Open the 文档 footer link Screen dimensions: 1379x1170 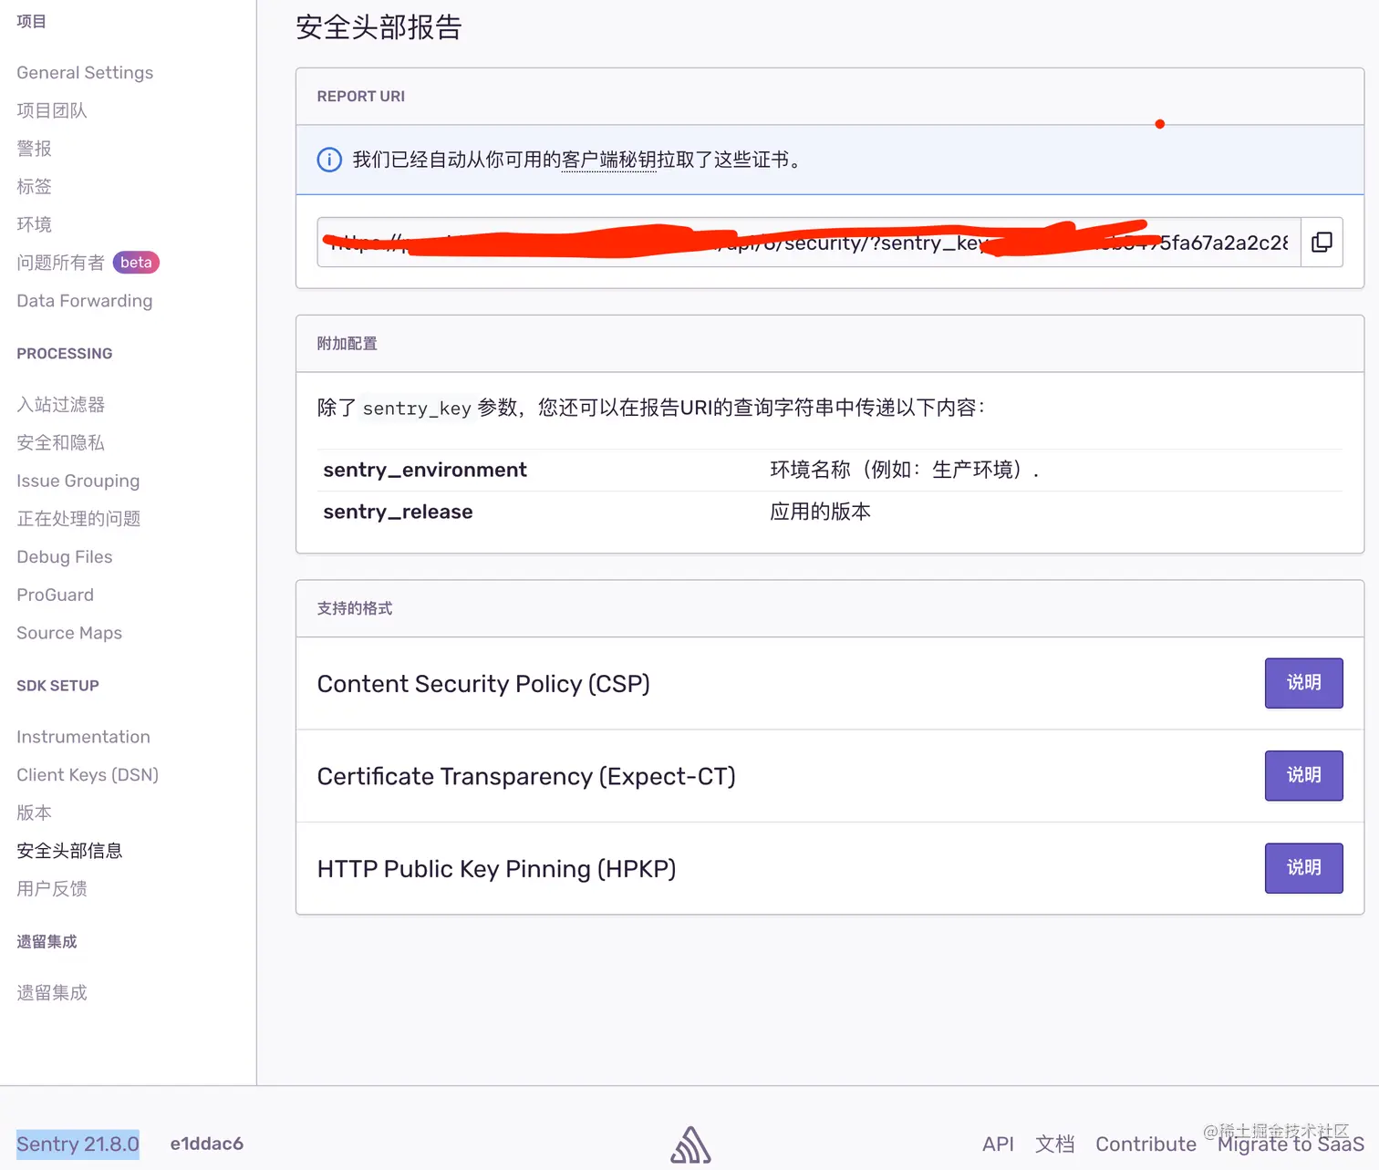click(1054, 1144)
